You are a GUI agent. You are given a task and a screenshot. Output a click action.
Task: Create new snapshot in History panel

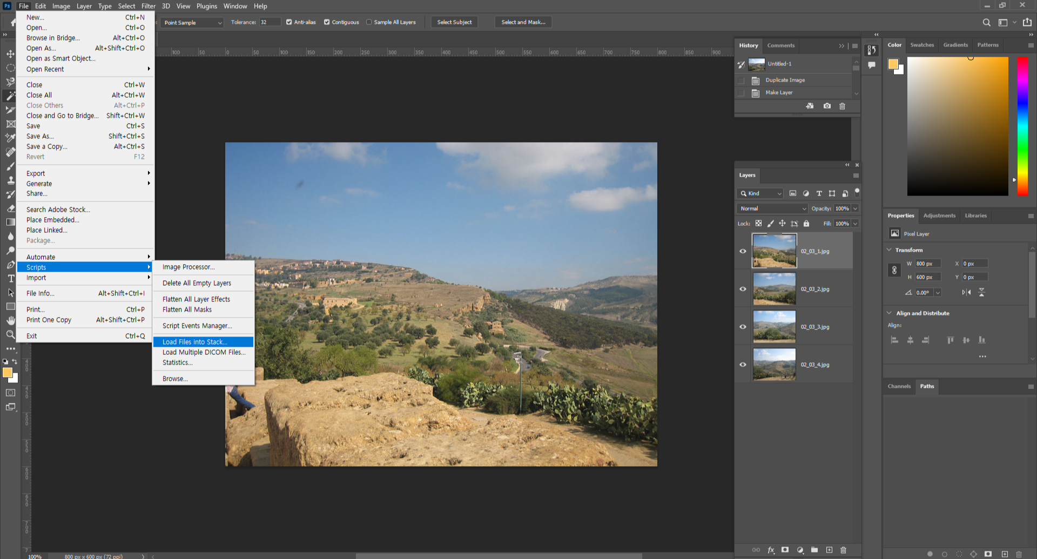(x=827, y=106)
